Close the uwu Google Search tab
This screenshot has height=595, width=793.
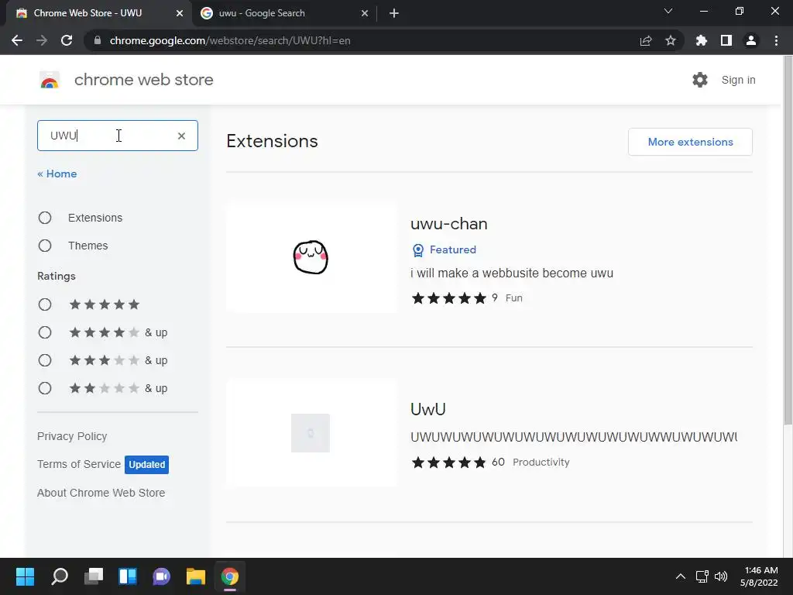tap(365, 13)
